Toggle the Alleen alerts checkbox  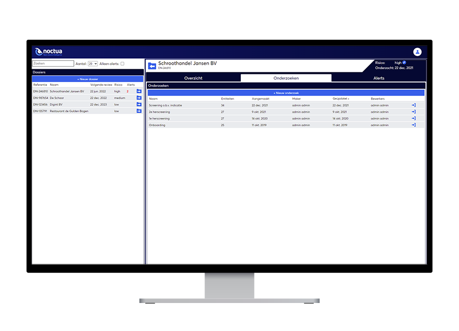(x=122, y=64)
